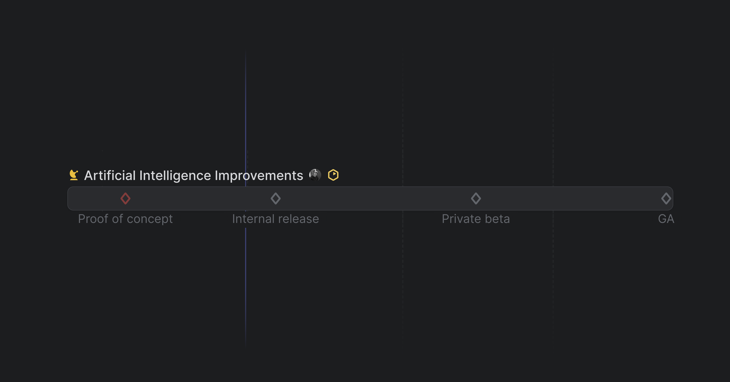Select the Private beta milestone diamond
The width and height of the screenshot is (730, 382).
click(476, 199)
